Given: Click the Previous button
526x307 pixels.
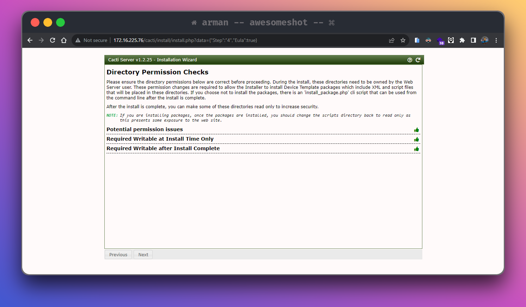Looking at the screenshot, I should click(x=118, y=254).
